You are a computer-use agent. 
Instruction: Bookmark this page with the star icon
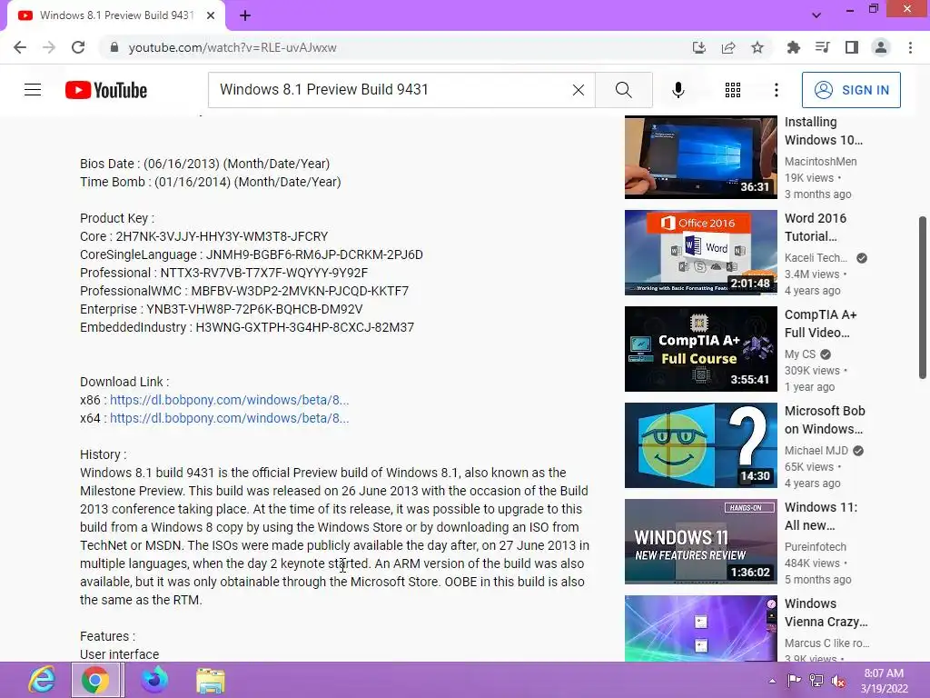tap(757, 47)
